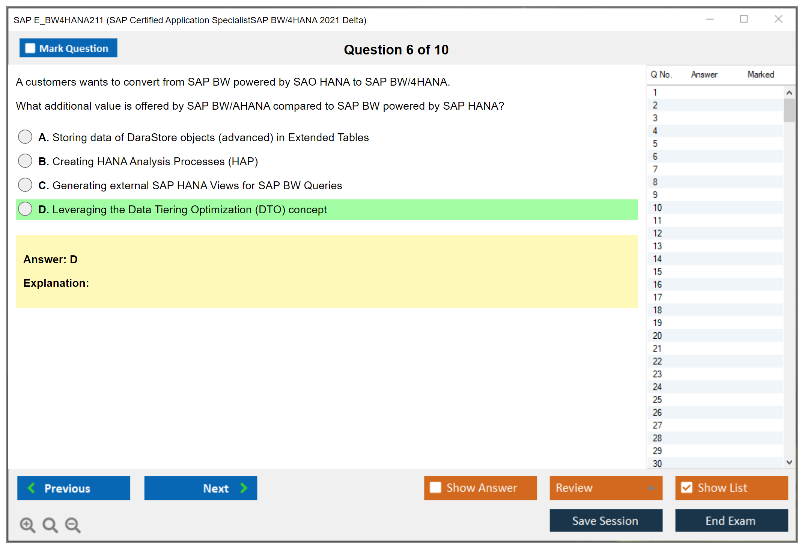The height and width of the screenshot is (552, 807).
Task: Click the zoom in magnifier icon
Action: pyautogui.click(x=27, y=525)
